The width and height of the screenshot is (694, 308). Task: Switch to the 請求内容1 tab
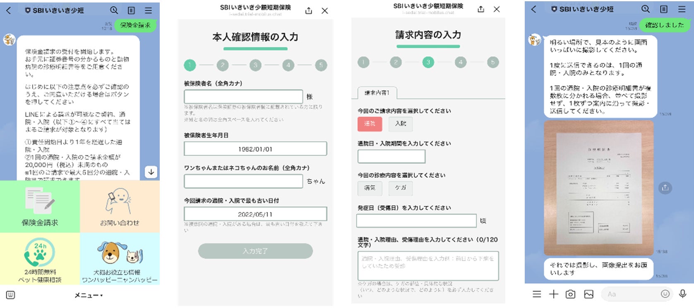(x=377, y=93)
